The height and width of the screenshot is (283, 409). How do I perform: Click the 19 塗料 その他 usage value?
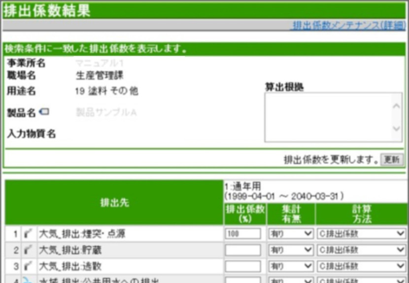pos(106,91)
